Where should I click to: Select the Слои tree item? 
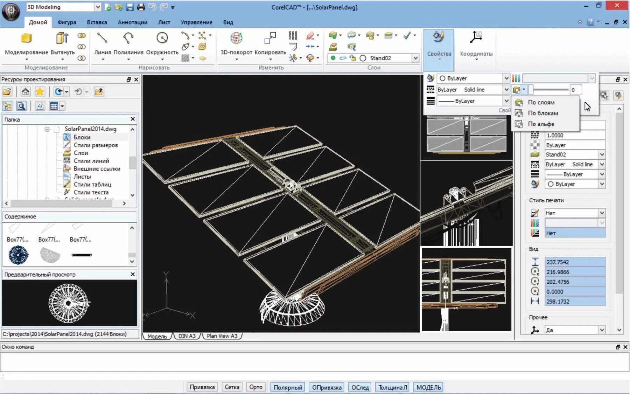[x=81, y=153]
